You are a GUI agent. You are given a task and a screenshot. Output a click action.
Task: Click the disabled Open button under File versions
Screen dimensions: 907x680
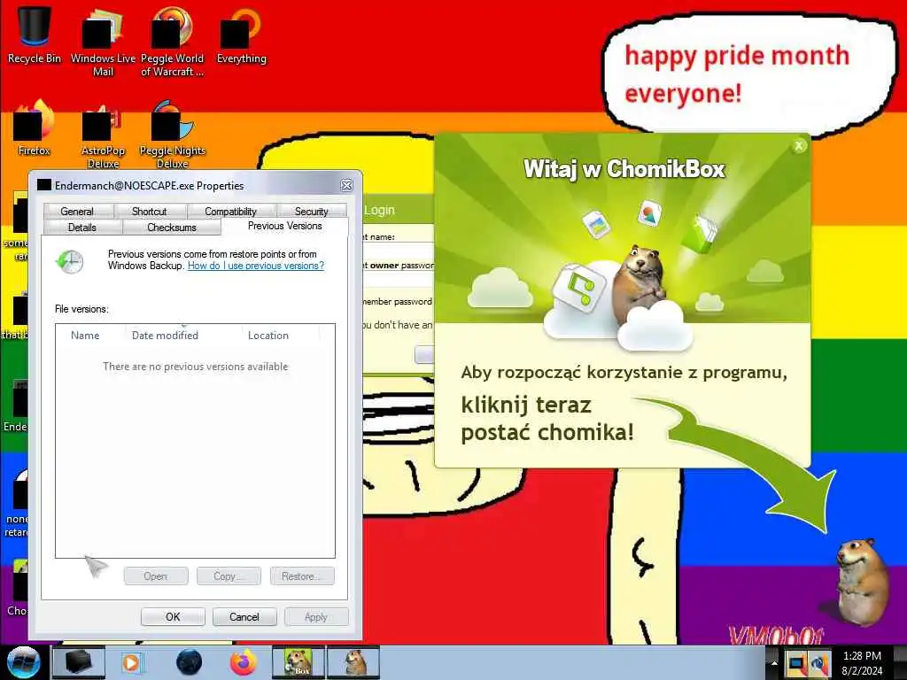click(156, 576)
